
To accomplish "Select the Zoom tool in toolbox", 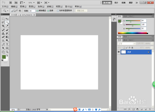I will click(x=7, y=52).
